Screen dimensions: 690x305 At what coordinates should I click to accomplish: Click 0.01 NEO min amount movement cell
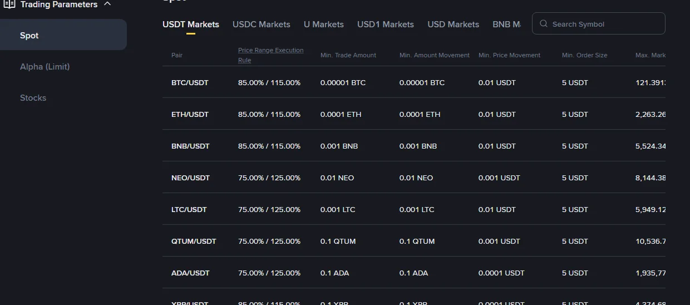tap(416, 178)
